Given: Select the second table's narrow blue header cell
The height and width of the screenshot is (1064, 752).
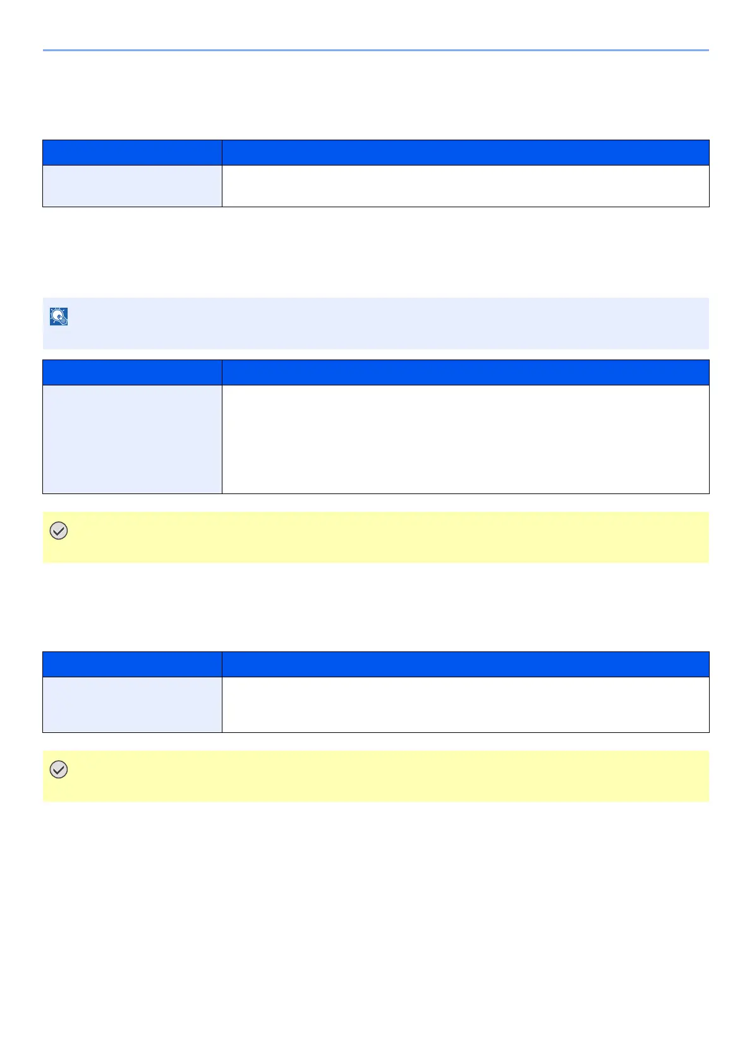Looking at the screenshot, I should (132, 372).
